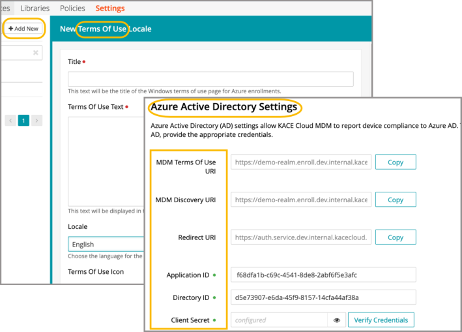The width and height of the screenshot is (462, 332).
Task: Click the Add New button
Action: (x=23, y=29)
